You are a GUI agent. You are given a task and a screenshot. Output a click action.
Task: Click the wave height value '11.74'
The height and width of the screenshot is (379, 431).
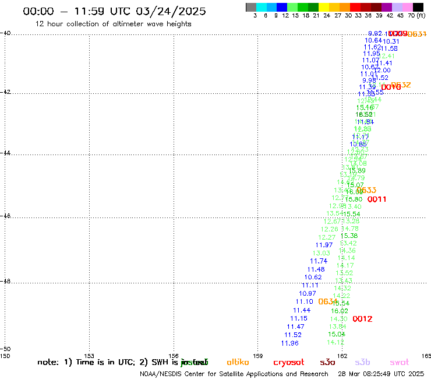click(319, 261)
